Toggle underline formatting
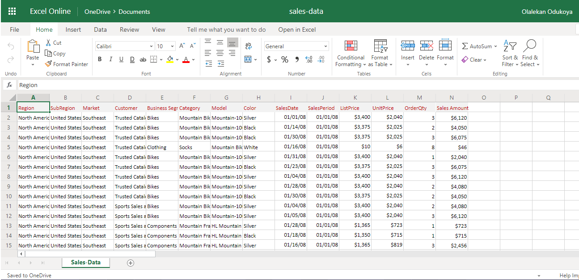This screenshot has width=579, height=280. (x=121, y=59)
